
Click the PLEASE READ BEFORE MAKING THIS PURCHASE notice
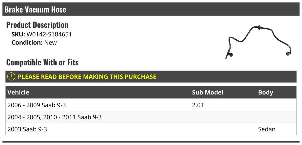tap(87, 77)
